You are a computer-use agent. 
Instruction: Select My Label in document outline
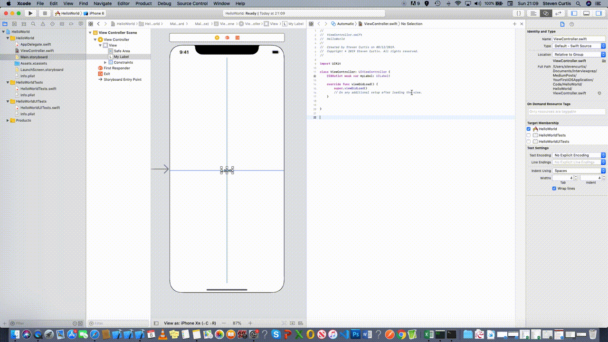pyautogui.click(x=121, y=57)
